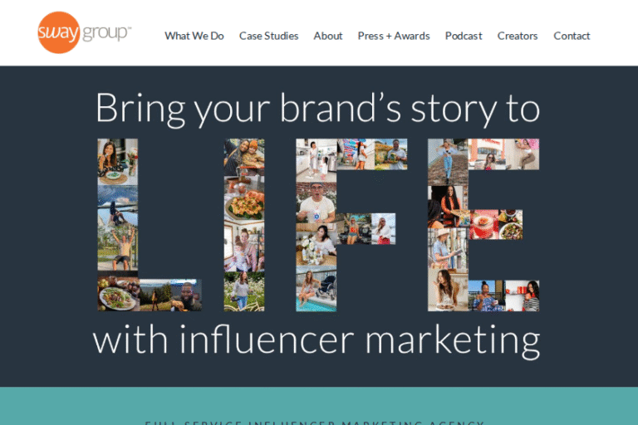Click the Contact navigation link
This screenshot has width=638, height=425.
click(x=572, y=36)
